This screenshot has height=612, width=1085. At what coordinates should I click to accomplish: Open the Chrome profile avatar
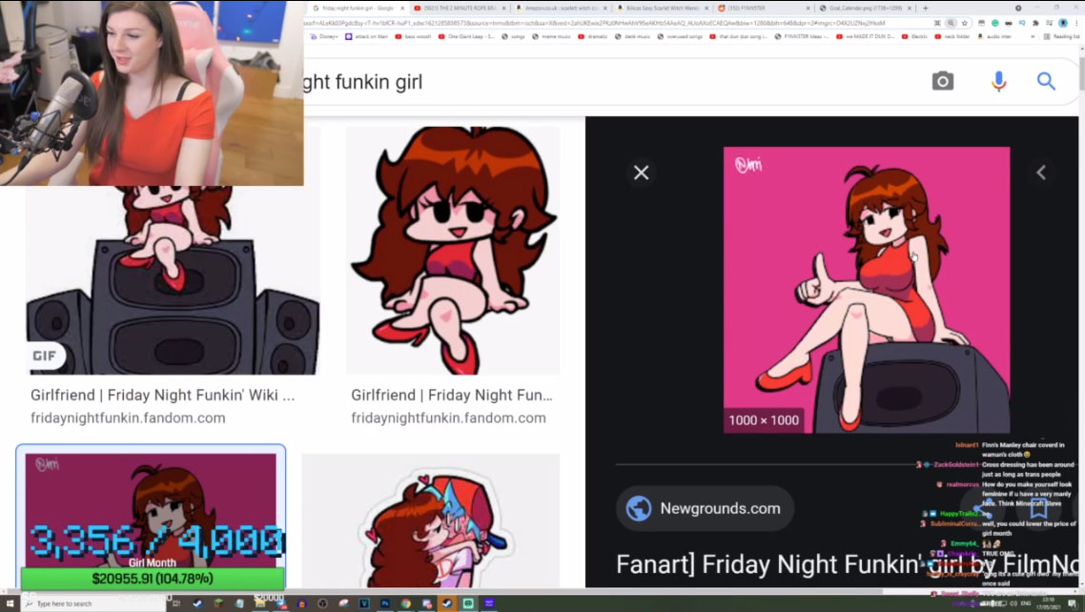pyautogui.click(x=1063, y=23)
